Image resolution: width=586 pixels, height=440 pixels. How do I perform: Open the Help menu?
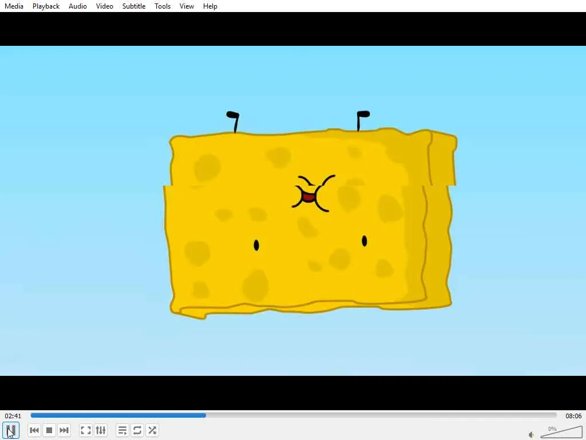click(x=210, y=6)
